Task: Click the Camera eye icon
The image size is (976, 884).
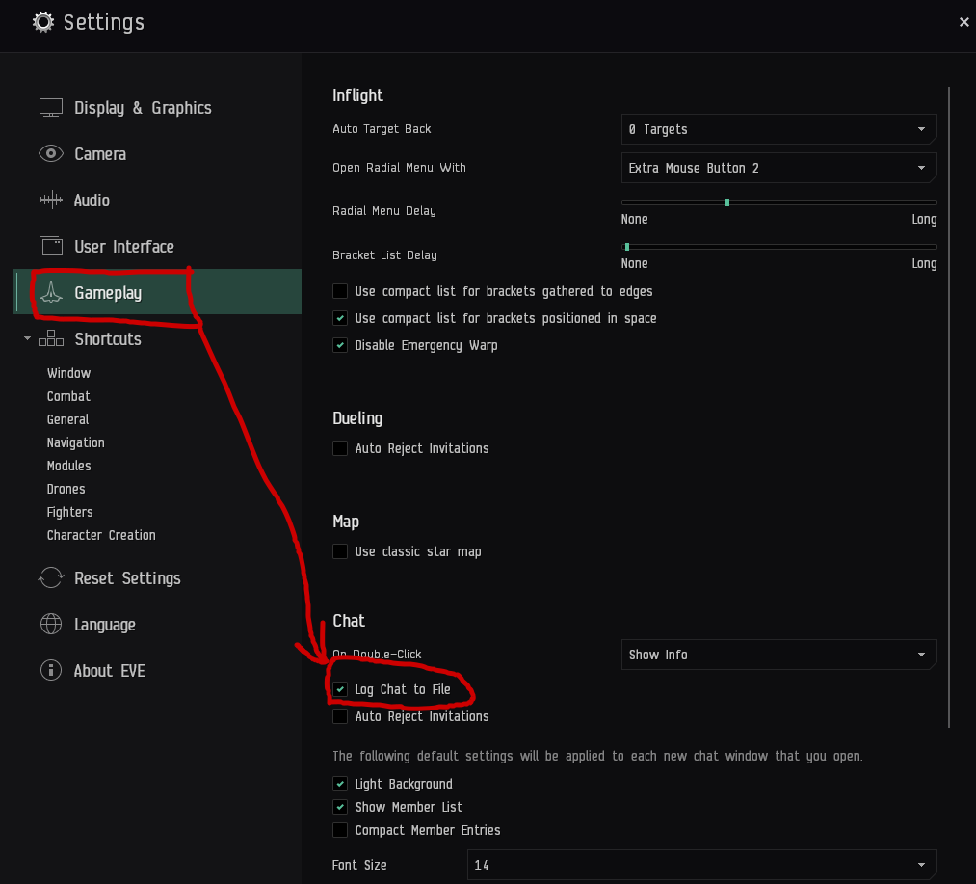Action: tap(51, 154)
